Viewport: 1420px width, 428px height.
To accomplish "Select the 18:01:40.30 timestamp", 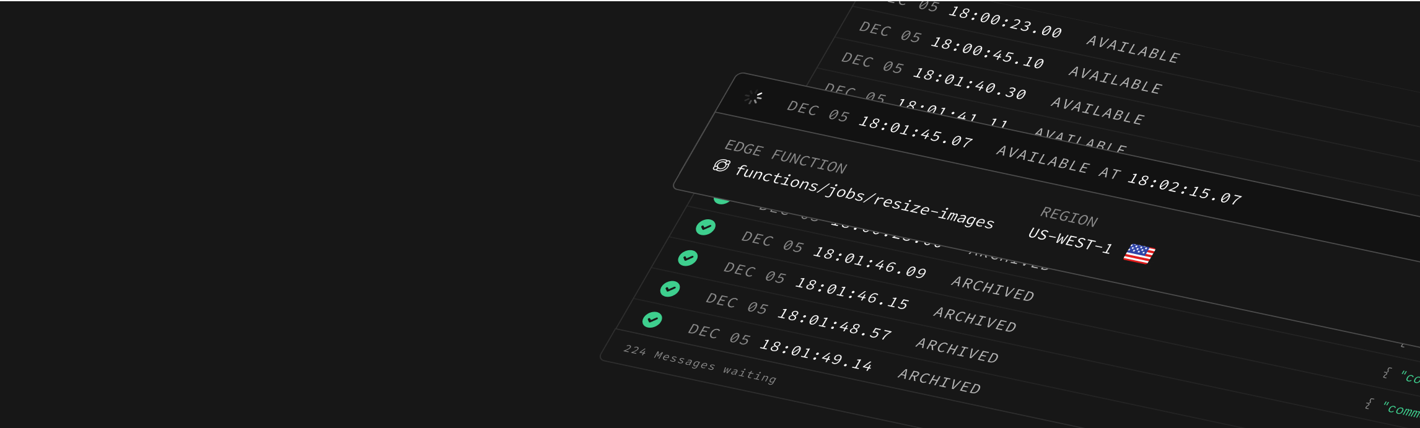I will tap(970, 84).
